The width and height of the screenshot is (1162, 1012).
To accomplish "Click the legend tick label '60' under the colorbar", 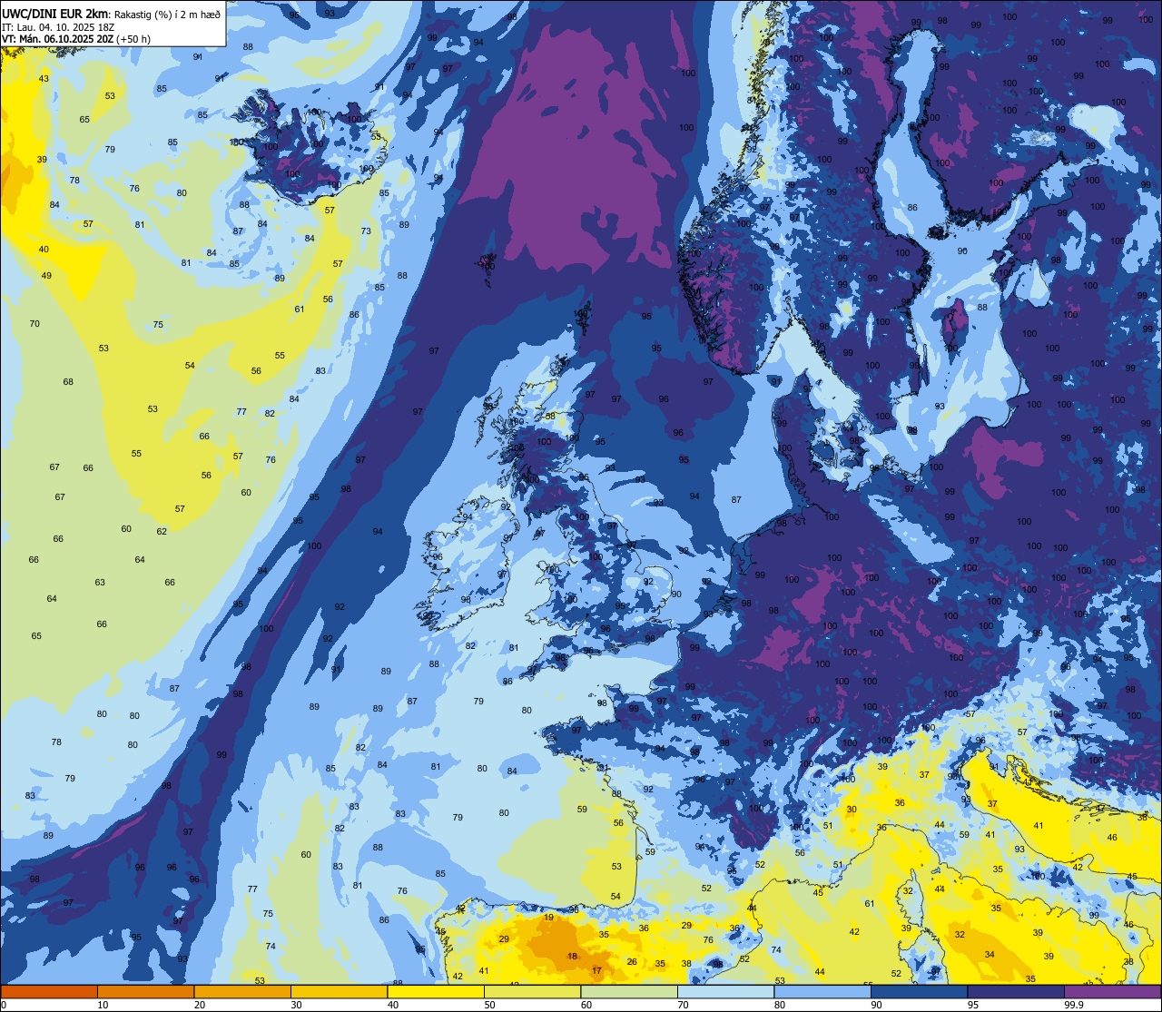I will [x=586, y=1004].
